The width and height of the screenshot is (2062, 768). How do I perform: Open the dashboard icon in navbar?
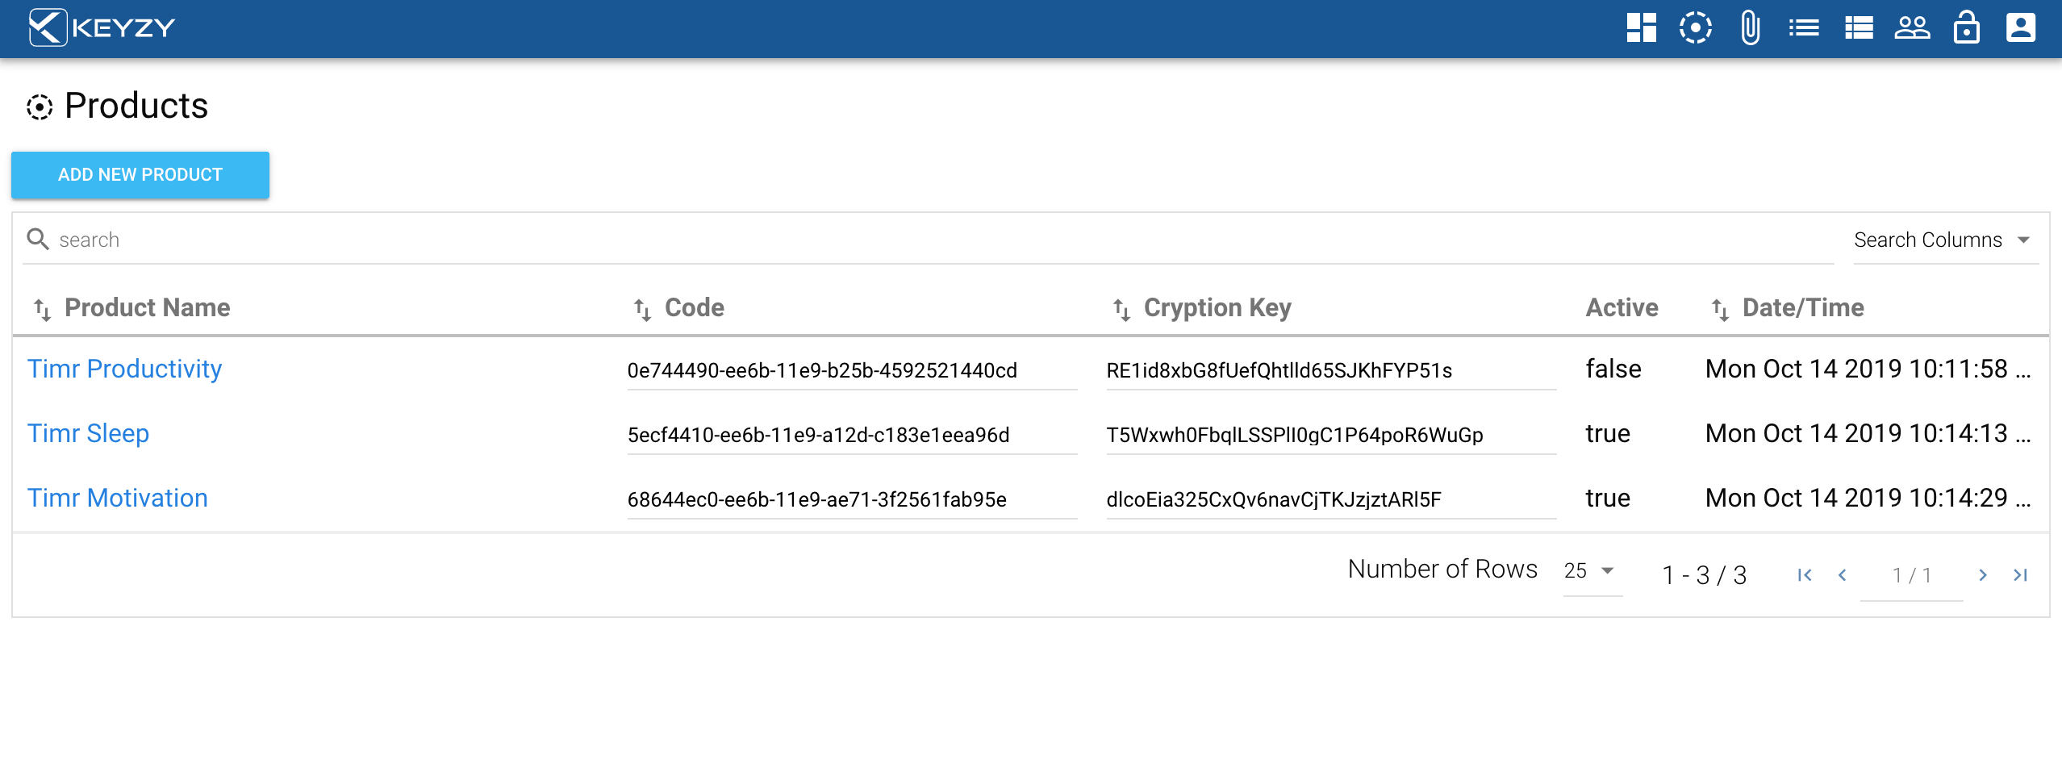pyautogui.click(x=1641, y=28)
